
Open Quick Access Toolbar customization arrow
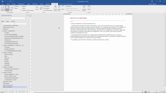(13, 2)
